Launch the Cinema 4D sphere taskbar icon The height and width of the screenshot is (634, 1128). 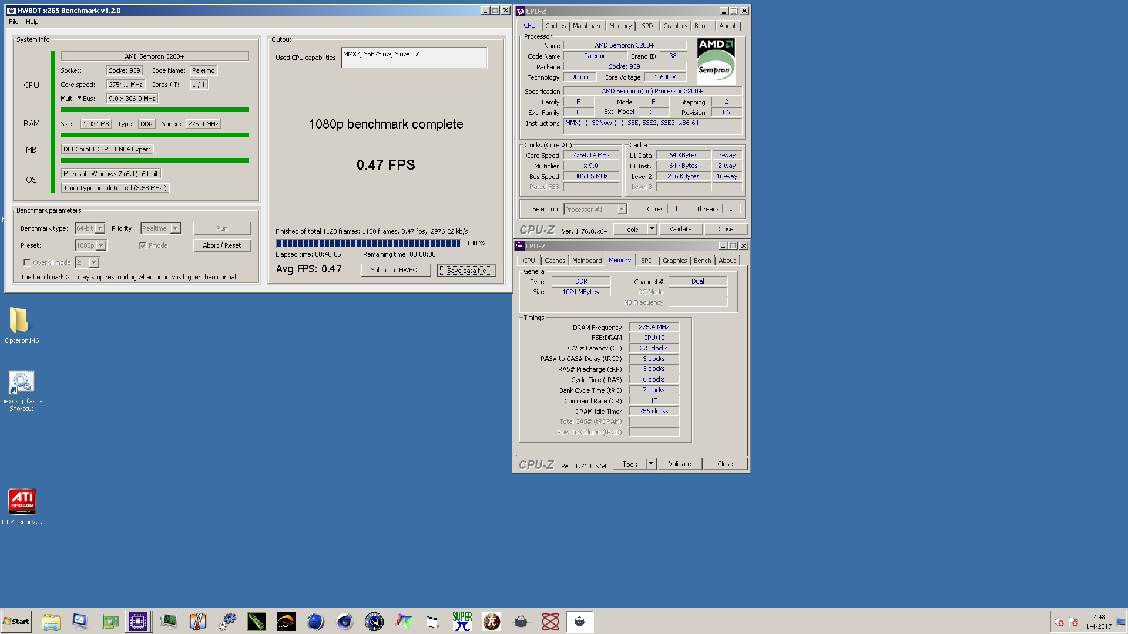click(345, 622)
